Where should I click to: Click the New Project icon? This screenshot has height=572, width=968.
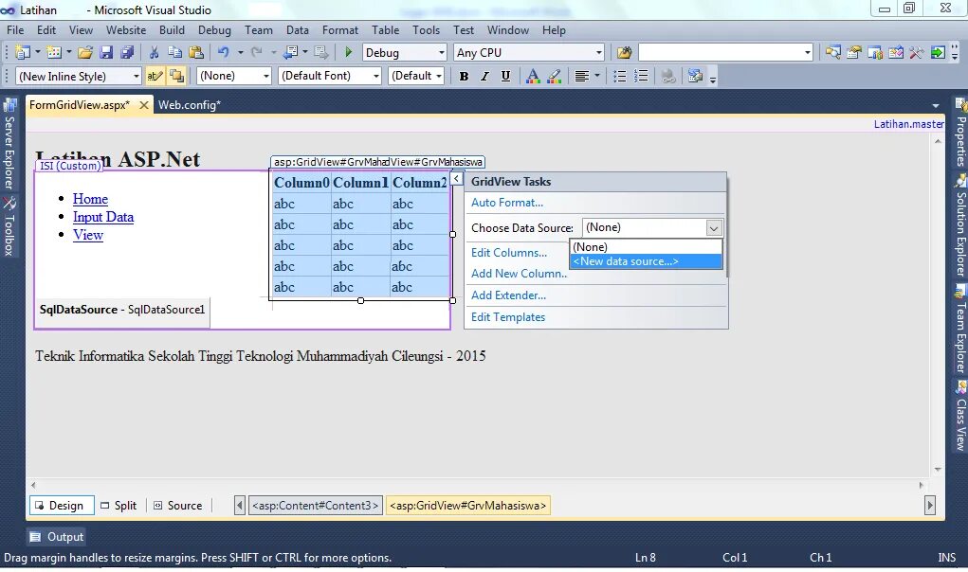pos(23,53)
